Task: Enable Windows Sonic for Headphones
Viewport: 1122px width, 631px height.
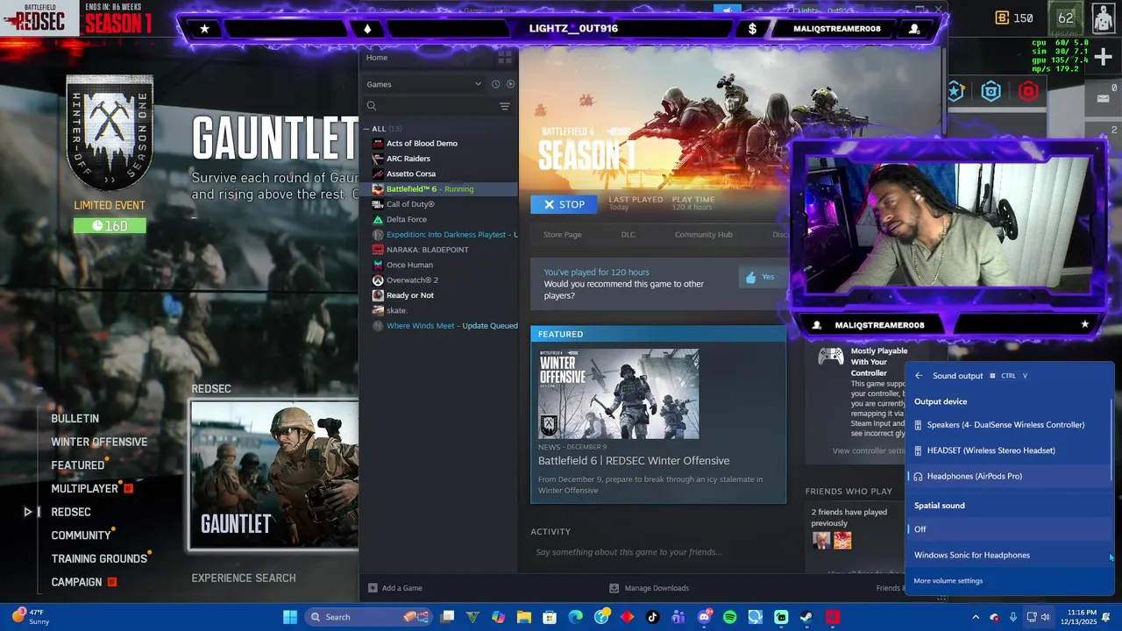Action: [x=1009, y=555]
